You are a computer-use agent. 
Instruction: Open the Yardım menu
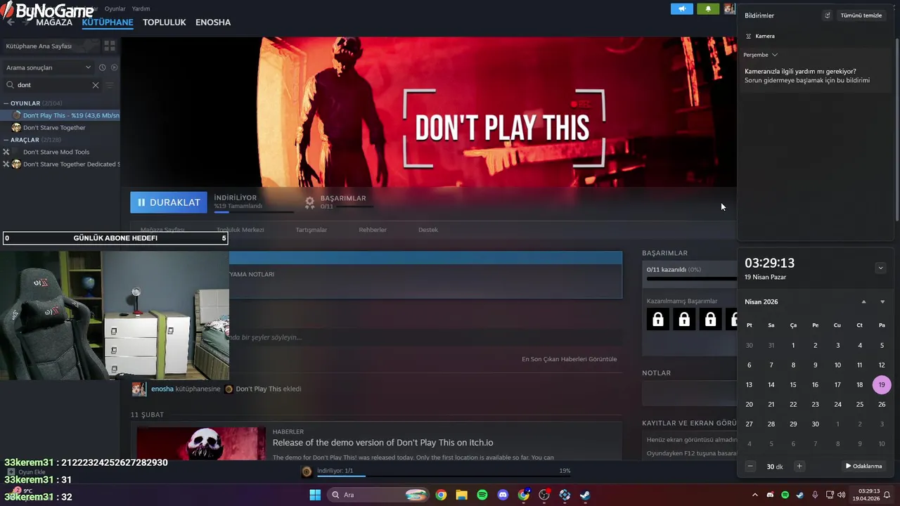(141, 8)
